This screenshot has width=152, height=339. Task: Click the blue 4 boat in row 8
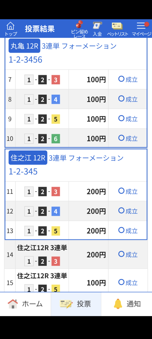(x=56, y=100)
